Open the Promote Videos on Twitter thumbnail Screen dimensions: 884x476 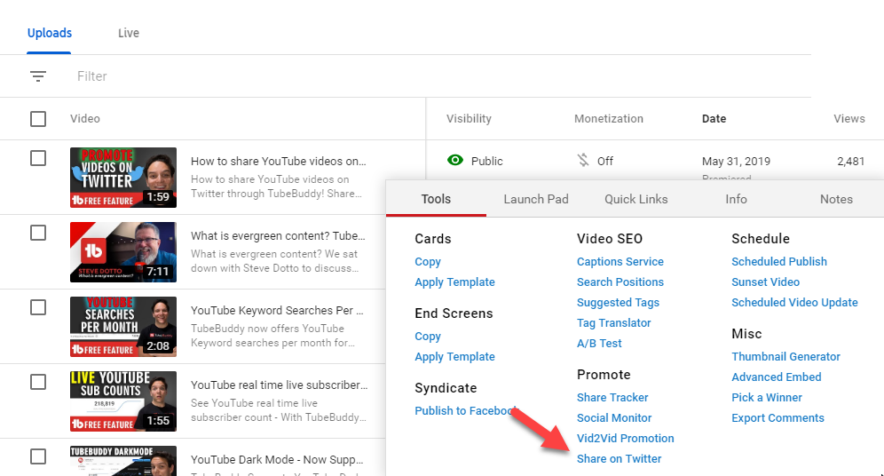coord(123,178)
